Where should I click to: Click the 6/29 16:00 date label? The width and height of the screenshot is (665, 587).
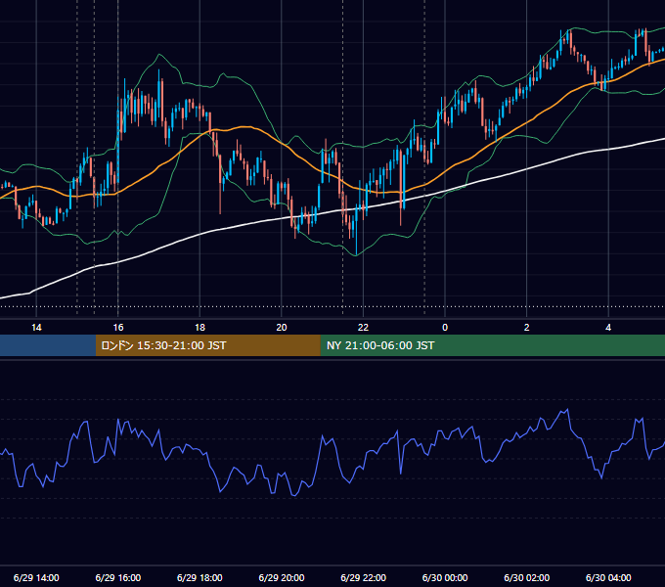118,577
